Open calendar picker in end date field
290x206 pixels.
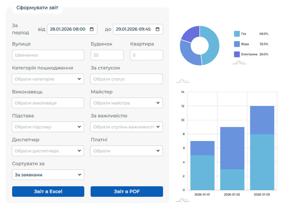158,29
